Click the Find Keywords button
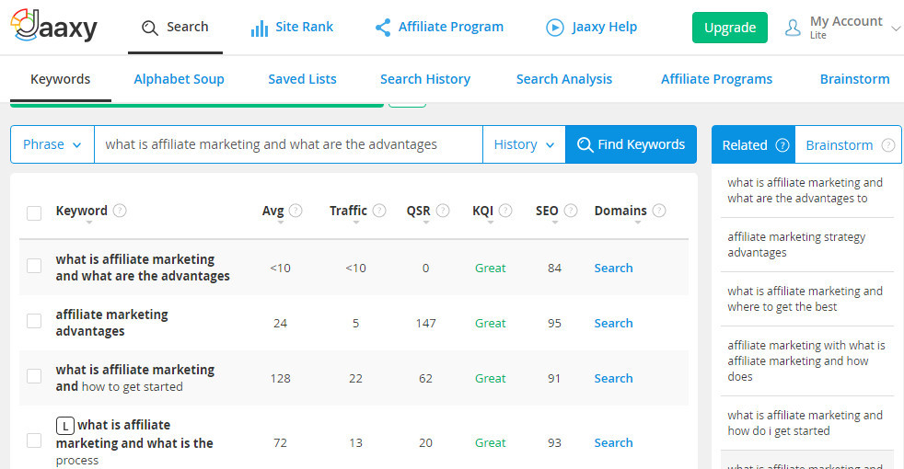 (x=631, y=144)
